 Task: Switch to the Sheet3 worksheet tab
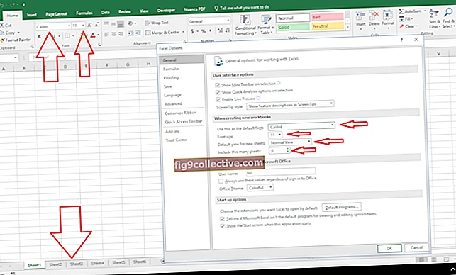pyautogui.click(x=77, y=264)
